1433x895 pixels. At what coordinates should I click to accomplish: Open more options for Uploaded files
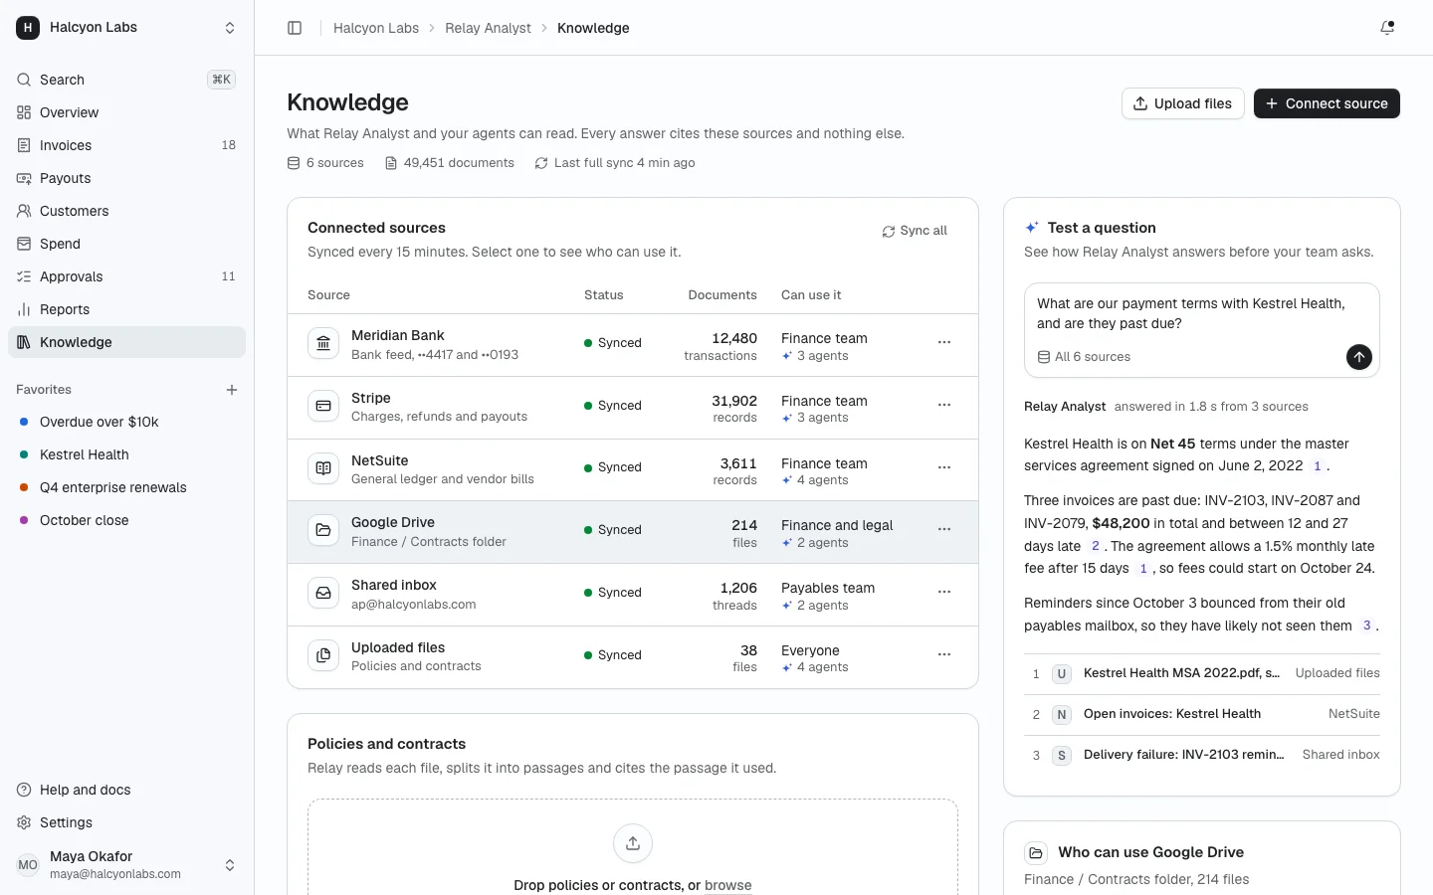pos(944,654)
